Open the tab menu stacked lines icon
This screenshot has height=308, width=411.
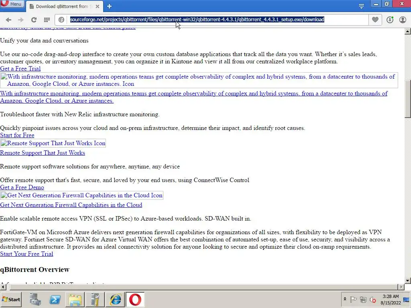click(361, 6)
